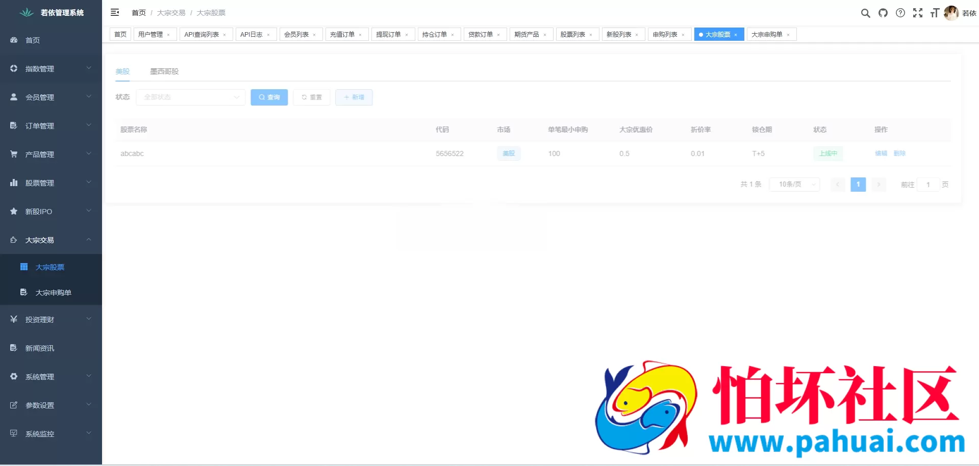Click 订单管理 document icon in sidebar
The width and height of the screenshot is (979, 466).
point(14,125)
